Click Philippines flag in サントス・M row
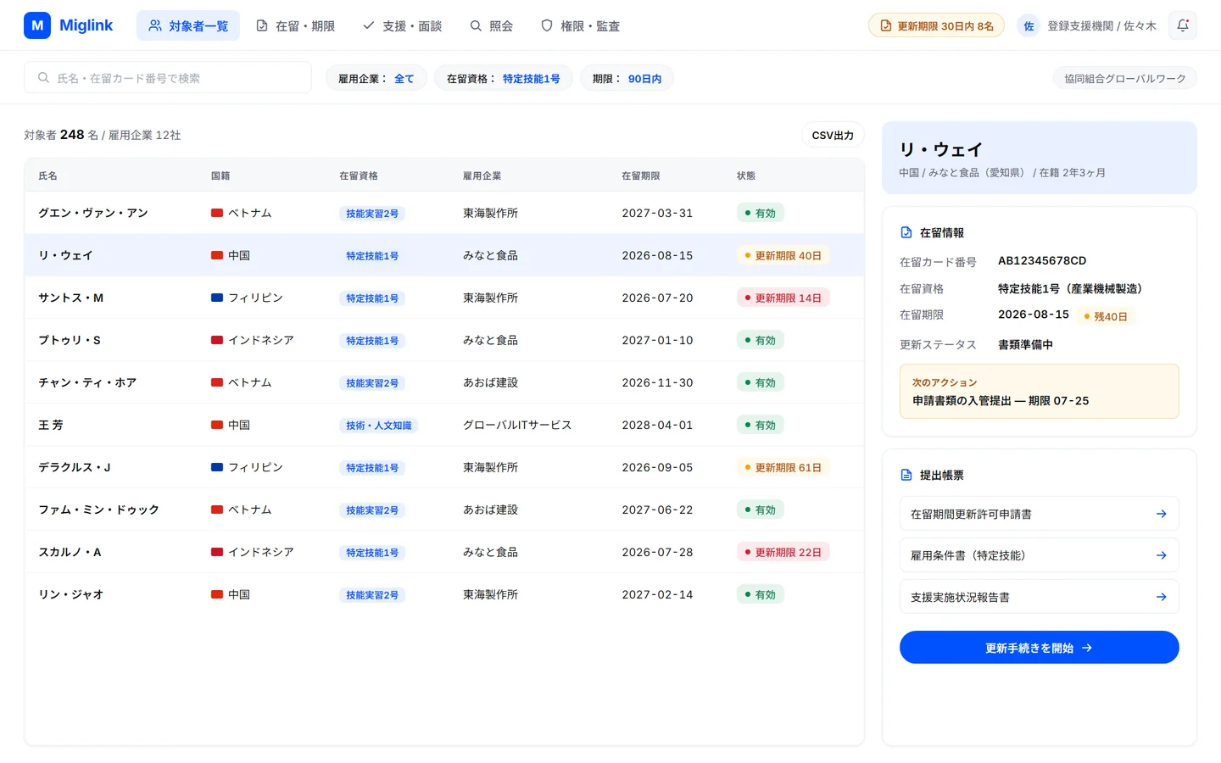1221x763 pixels. click(x=217, y=298)
